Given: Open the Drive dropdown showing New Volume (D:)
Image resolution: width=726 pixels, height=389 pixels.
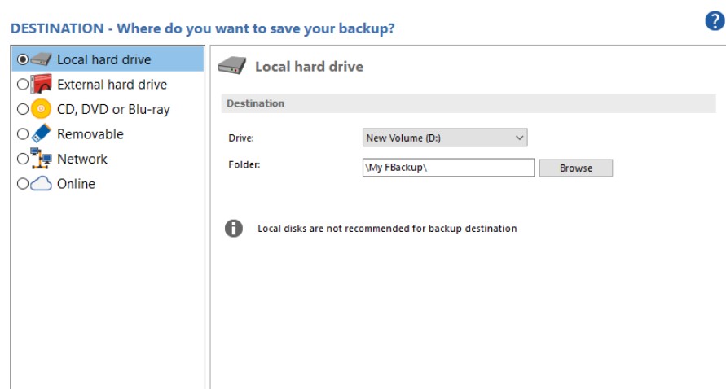Looking at the screenshot, I should click(x=445, y=138).
